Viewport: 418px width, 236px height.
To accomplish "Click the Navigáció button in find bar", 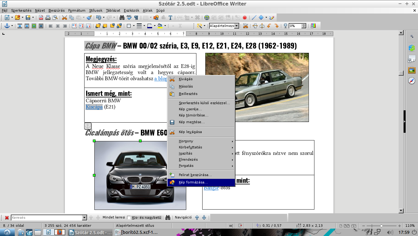I will 183,218.
